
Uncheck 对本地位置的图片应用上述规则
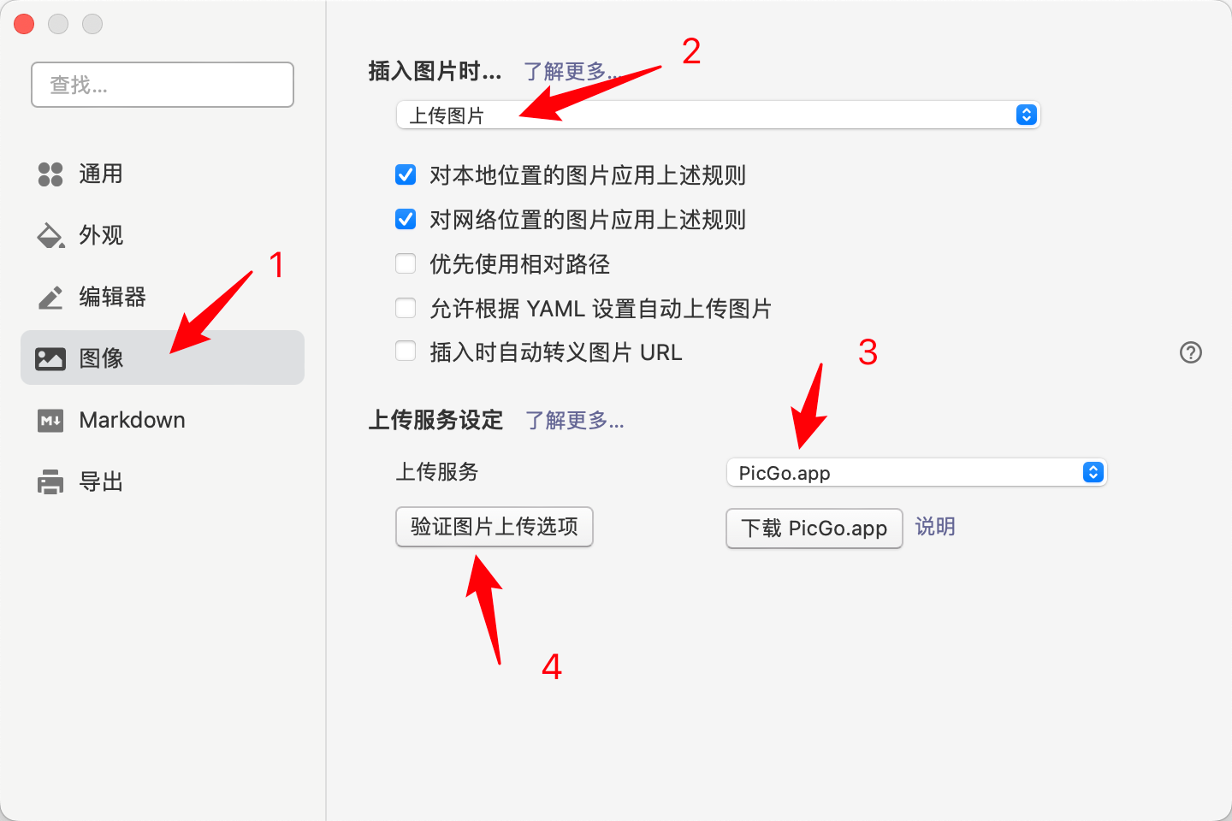point(406,175)
